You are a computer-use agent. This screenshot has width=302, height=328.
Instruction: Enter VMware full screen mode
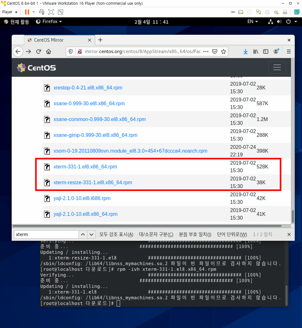pyautogui.click(x=51, y=12)
